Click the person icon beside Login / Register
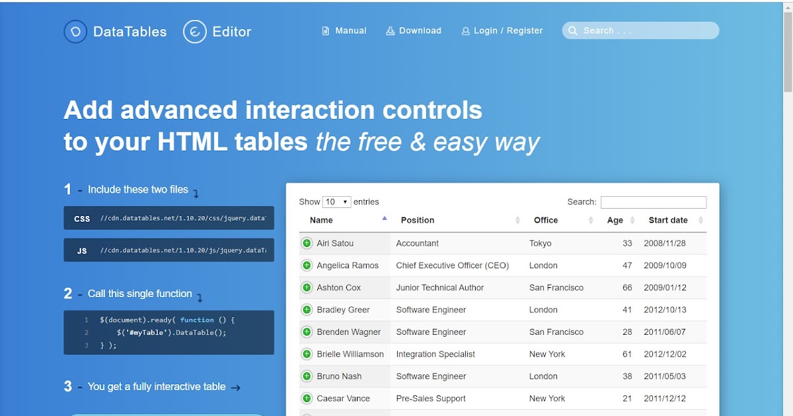 (x=465, y=30)
